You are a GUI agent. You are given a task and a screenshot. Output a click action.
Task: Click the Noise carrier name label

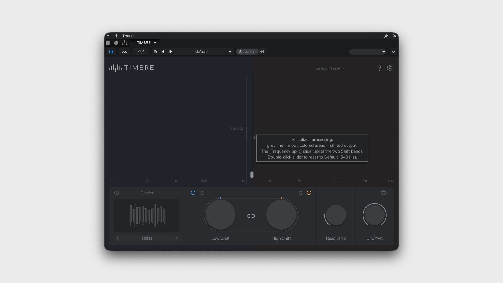tap(147, 238)
